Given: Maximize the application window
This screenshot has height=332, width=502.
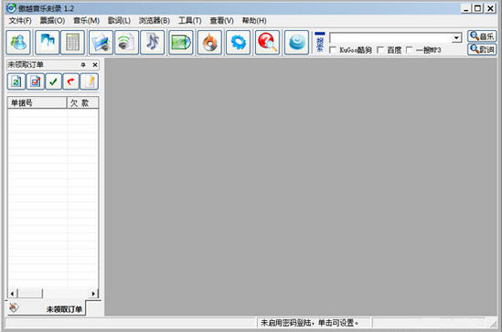Looking at the screenshot, I should [477, 8].
